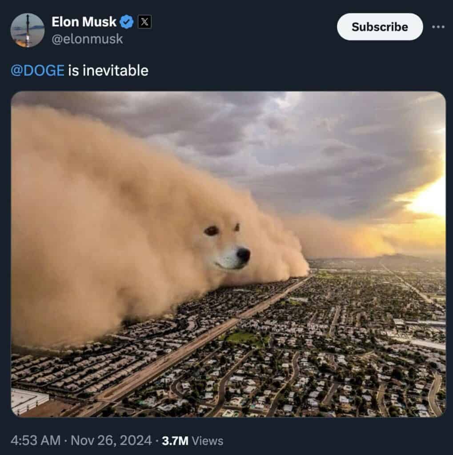Click the @elonmusk handle

tap(87, 39)
